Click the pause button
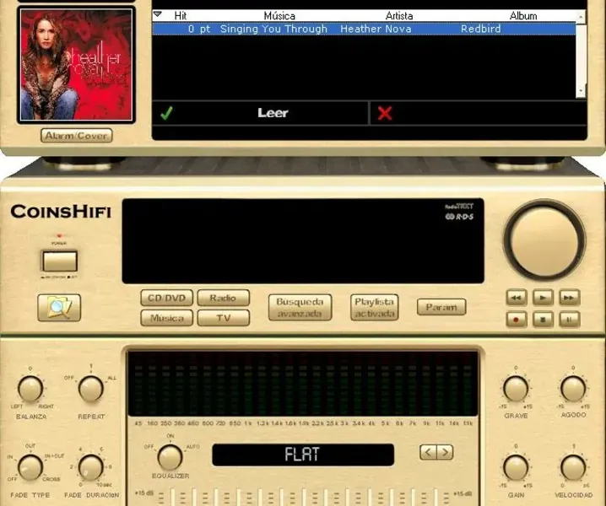 (x=569, y=320)
